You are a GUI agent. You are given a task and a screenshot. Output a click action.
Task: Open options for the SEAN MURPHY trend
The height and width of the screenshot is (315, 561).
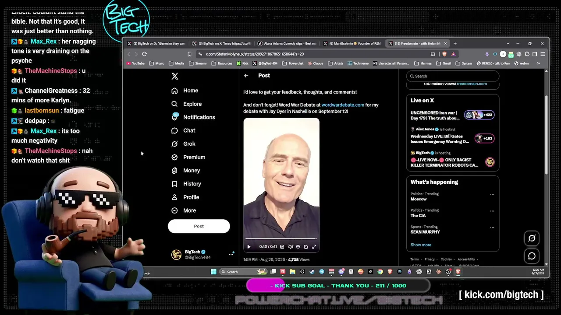[492, 227]
